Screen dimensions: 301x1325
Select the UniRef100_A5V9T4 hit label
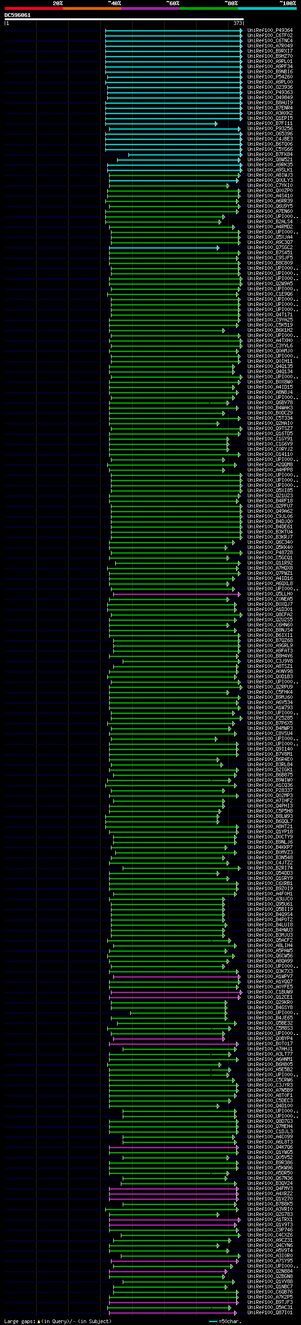click(x=270, y=1250)
